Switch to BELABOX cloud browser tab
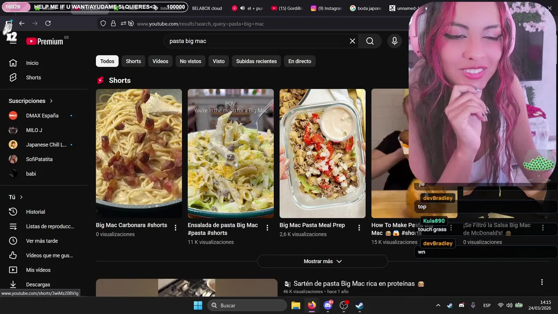 pyautogui.click(x=207, y=8)
